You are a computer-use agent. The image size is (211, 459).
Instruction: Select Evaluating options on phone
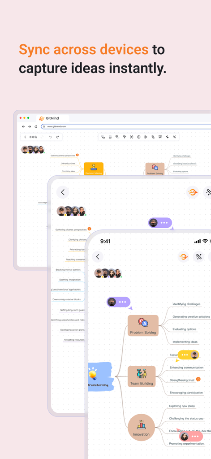click(x=185, y=329)
